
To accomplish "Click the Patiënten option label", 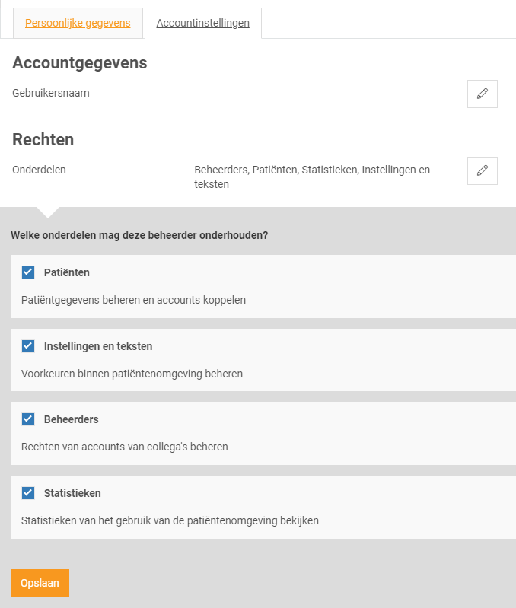I will pos(67,272).
